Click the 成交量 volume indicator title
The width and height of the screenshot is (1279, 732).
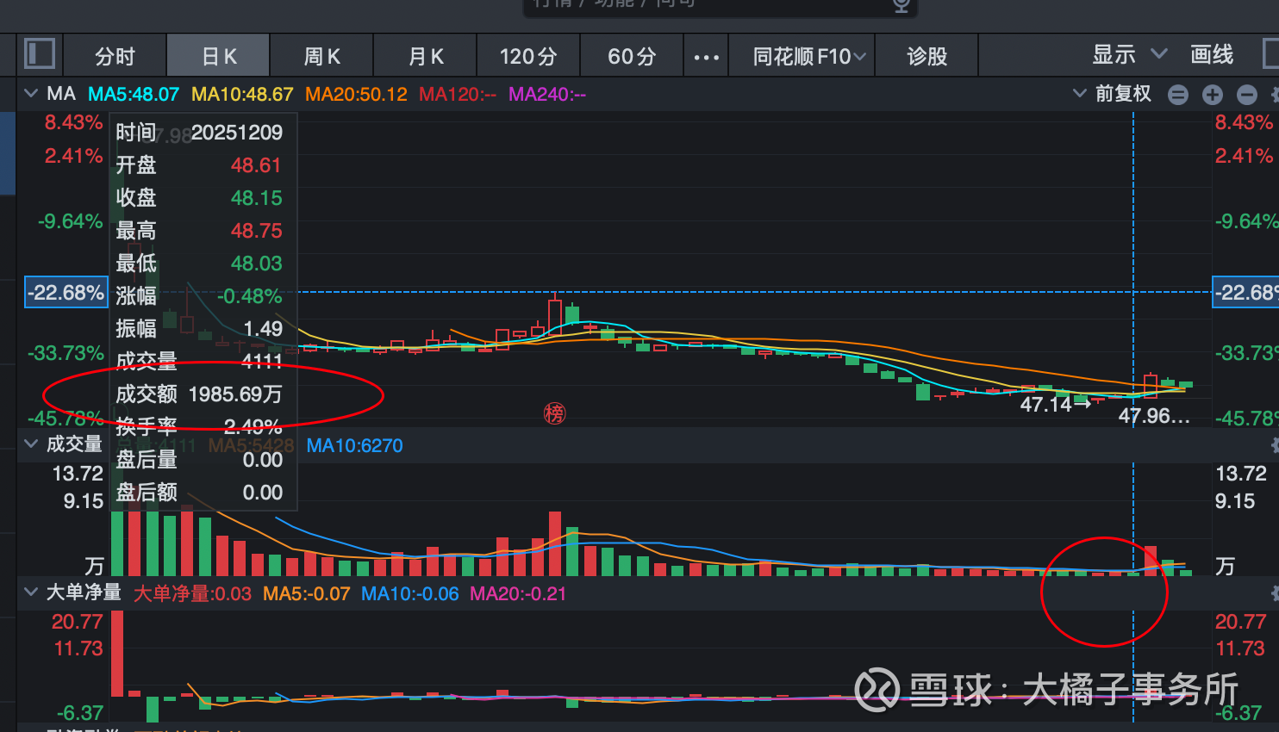point(74,444)
